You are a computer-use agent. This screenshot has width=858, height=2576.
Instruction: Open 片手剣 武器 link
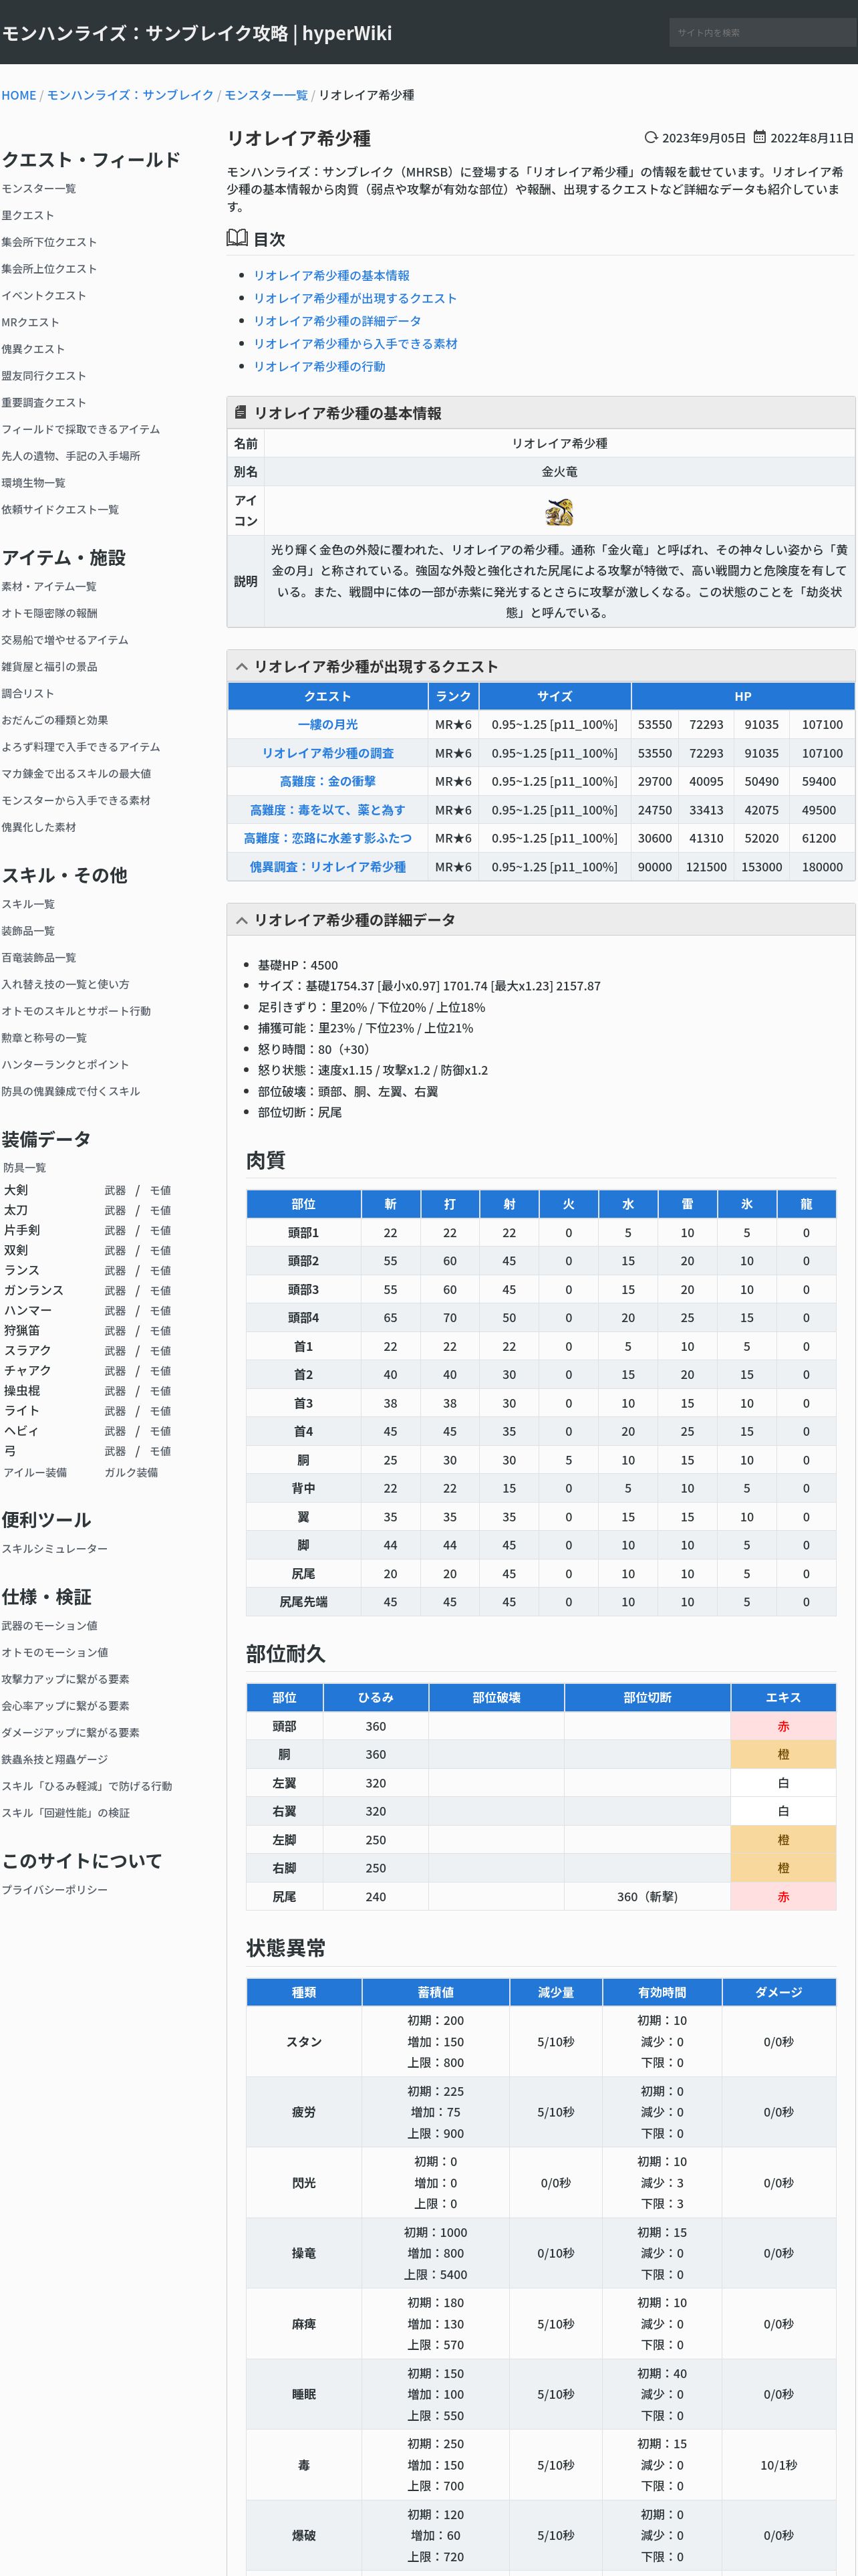[x=115, y=1230]
